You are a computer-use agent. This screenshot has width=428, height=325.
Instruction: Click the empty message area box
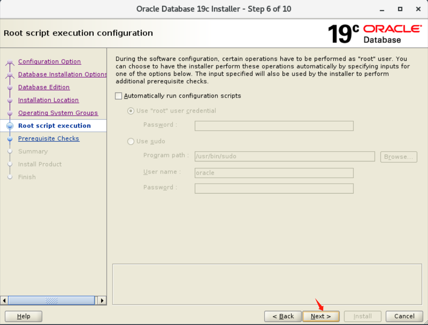267,284
